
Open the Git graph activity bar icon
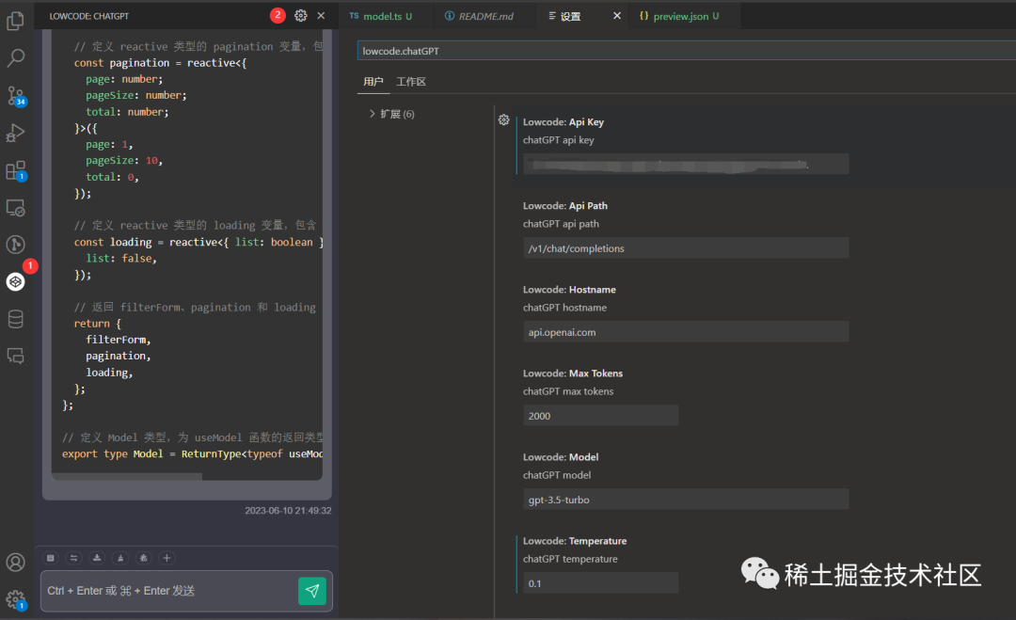pos(16,245)
